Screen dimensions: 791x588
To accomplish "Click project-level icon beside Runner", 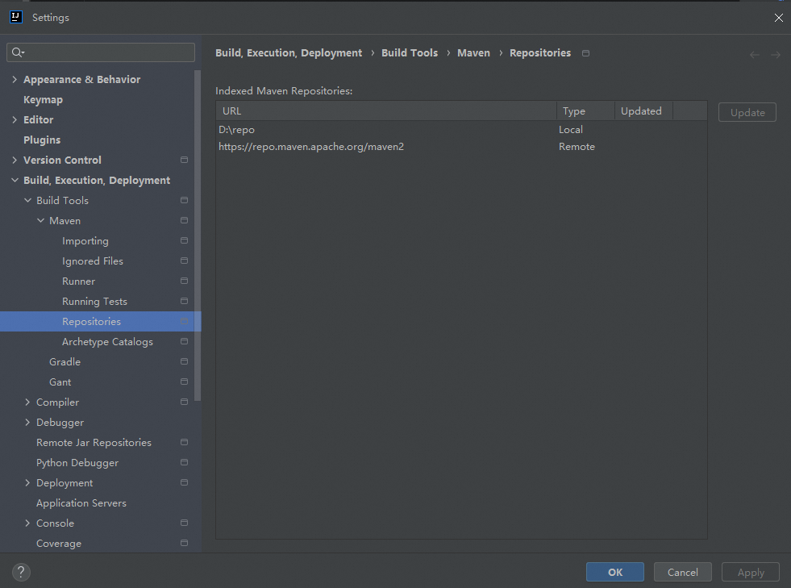I will click(184, 281).
